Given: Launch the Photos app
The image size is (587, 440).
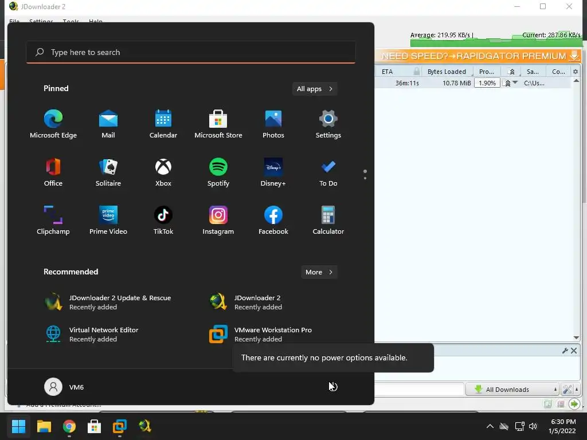Looking at the screenshot, I should point(273,124).
